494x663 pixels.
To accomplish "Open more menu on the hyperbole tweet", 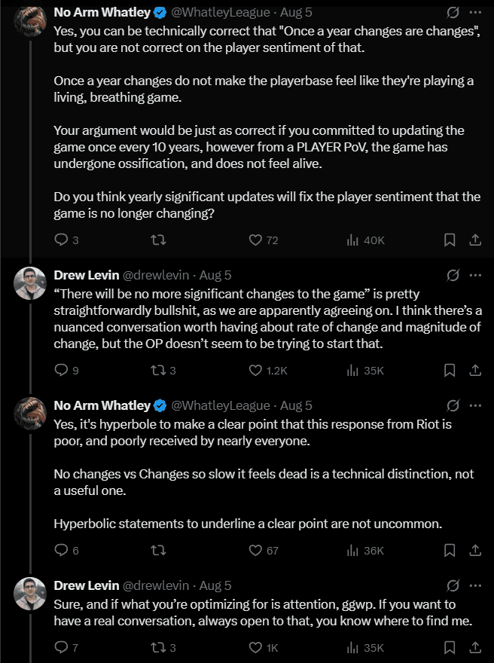I will pos(474,405).
